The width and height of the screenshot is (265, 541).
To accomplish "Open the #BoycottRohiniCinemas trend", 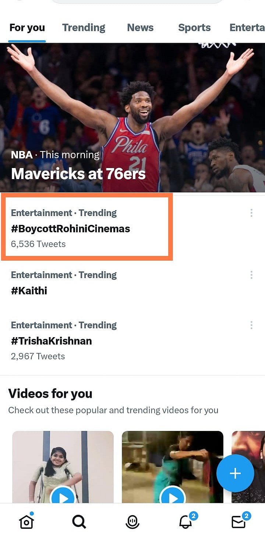I will (x=71, y=229).
